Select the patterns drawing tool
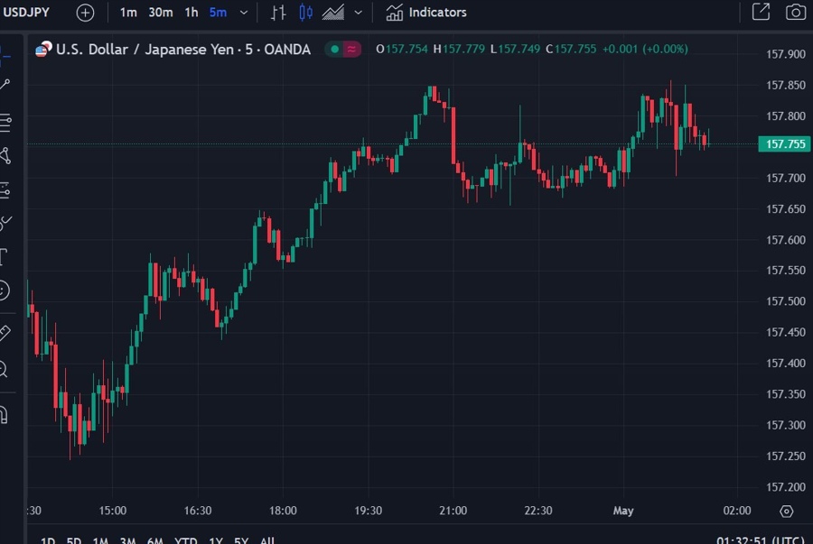The height and width of the screenshot is (544, 813). (x=5, y=156)
